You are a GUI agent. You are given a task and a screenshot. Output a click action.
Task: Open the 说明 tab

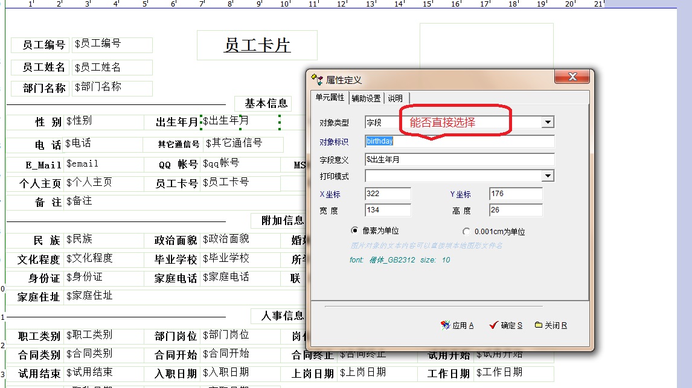click(x=396, y=98)
